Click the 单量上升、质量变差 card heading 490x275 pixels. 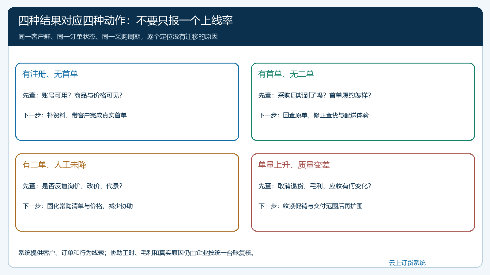click(294, 165)
